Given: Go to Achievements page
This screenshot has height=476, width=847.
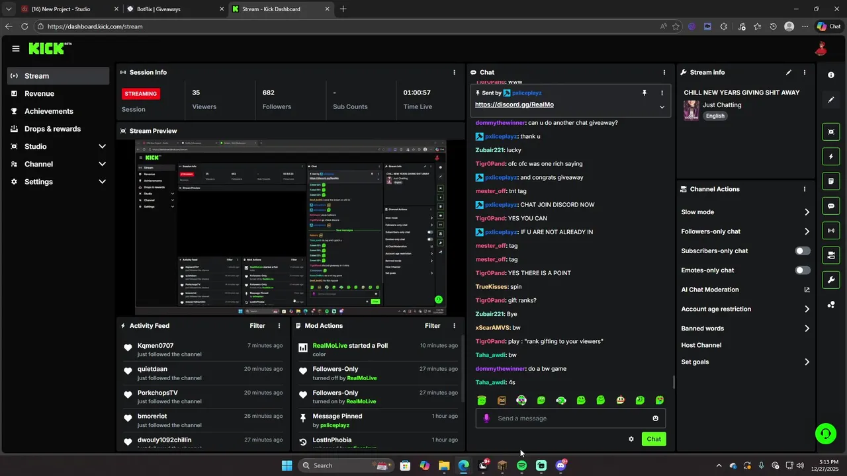Looking at the screenshot, I should coord(58,111).
